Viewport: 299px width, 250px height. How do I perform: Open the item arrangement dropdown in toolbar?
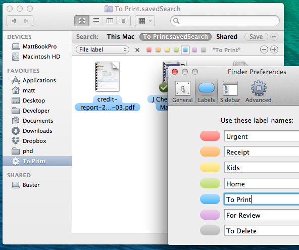click(x=145, y=21)
